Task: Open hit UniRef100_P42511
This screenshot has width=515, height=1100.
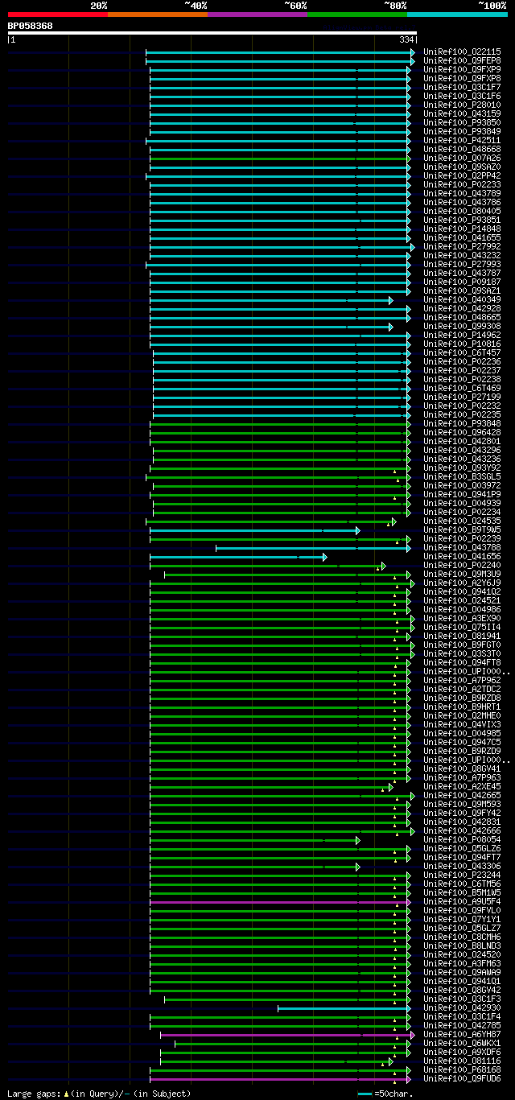Action: click(462, 140)
